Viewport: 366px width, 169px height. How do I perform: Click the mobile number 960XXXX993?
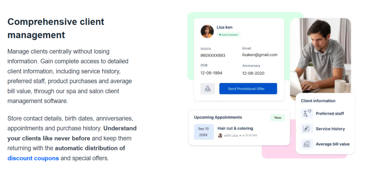point(213,55)
